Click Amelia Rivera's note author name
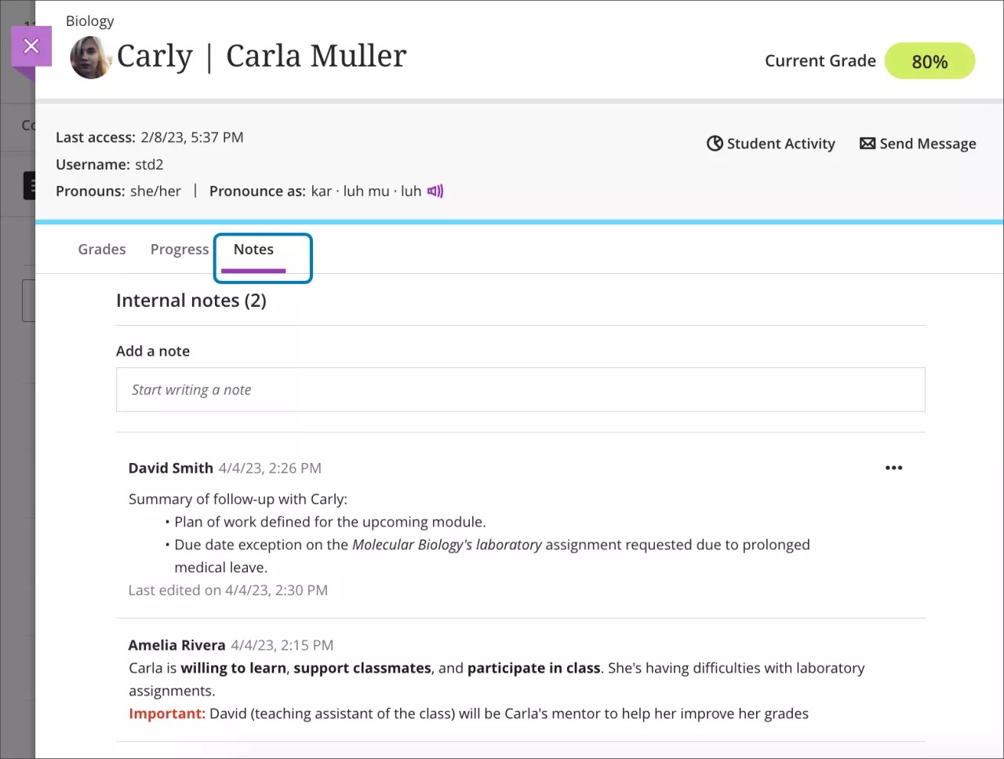The width and height of the screenshot is (1004, 759). pyautogui.click(x=176, y=644)
